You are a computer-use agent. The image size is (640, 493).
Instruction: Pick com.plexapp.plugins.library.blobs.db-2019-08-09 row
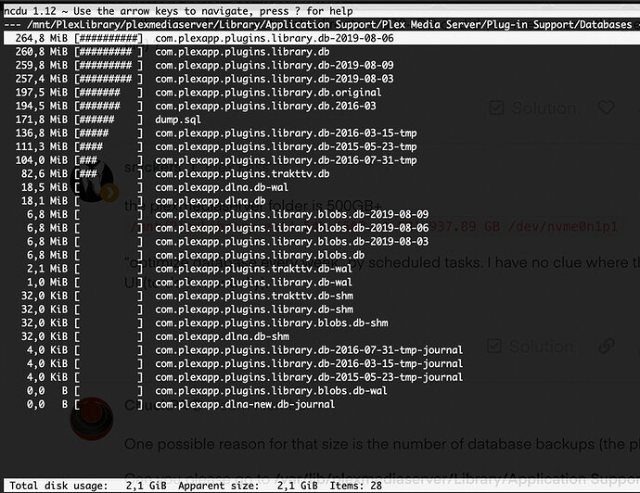pos(292,214)
